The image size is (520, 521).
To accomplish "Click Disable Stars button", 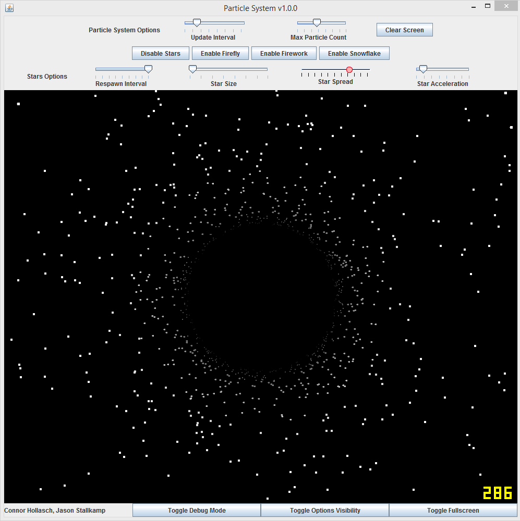I will (160, 54).
